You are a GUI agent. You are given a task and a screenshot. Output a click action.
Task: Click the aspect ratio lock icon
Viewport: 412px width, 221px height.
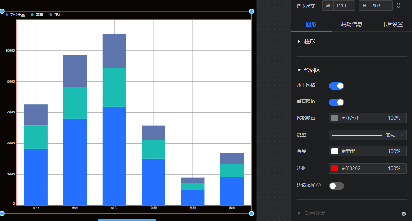(399, 6)
